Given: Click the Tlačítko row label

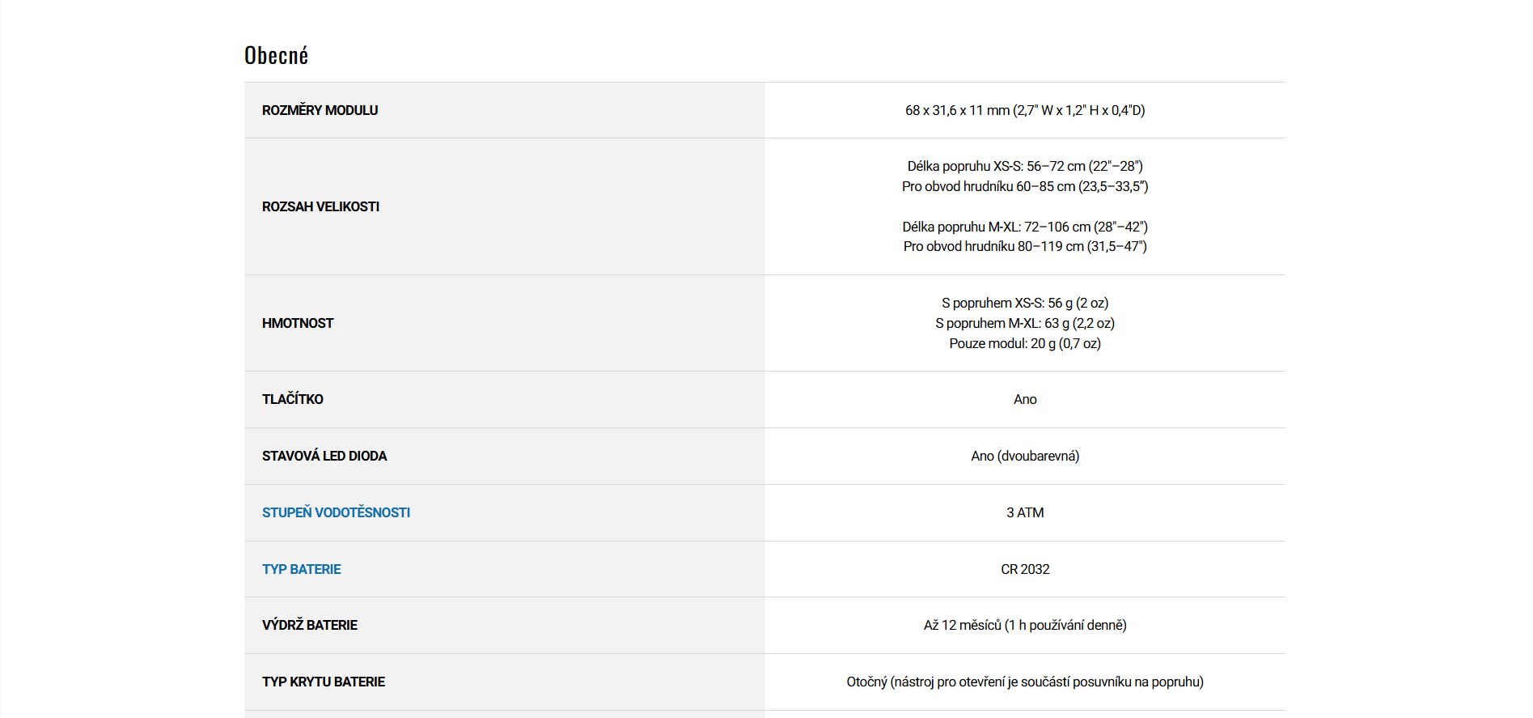Looking at the screenshot, I should [292, 399].
